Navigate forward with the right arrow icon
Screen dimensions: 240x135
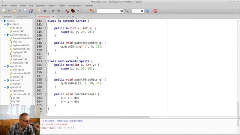pyautogui.click(x=58, y=11)
